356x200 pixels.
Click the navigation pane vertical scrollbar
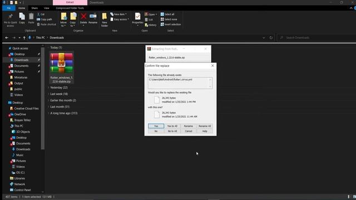[x=42, y=98]
